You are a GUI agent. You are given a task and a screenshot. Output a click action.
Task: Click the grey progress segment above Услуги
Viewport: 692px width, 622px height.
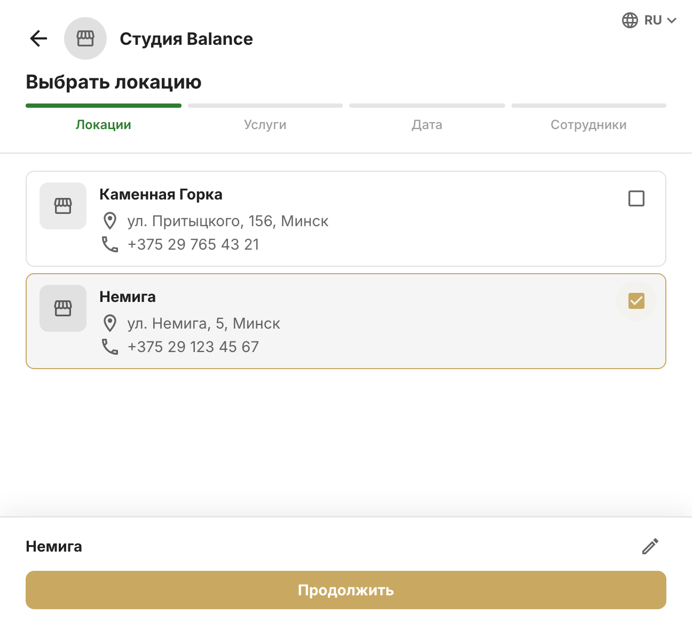pos(265,106)
